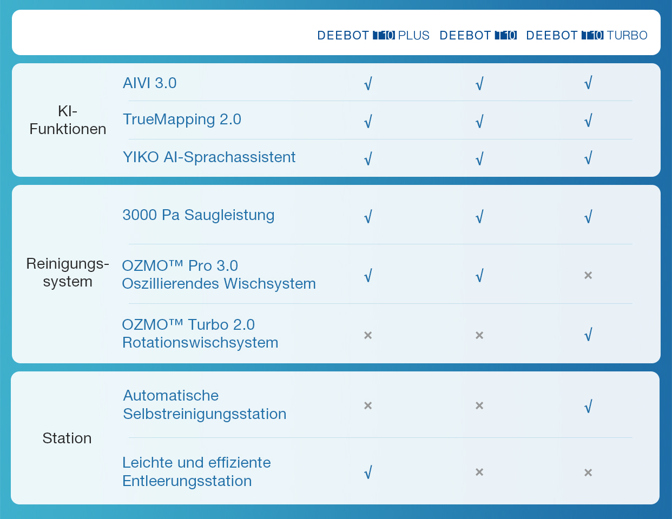Select the OZMO Pro 3.0 cross for T10 TURBO

coord(588,275)
